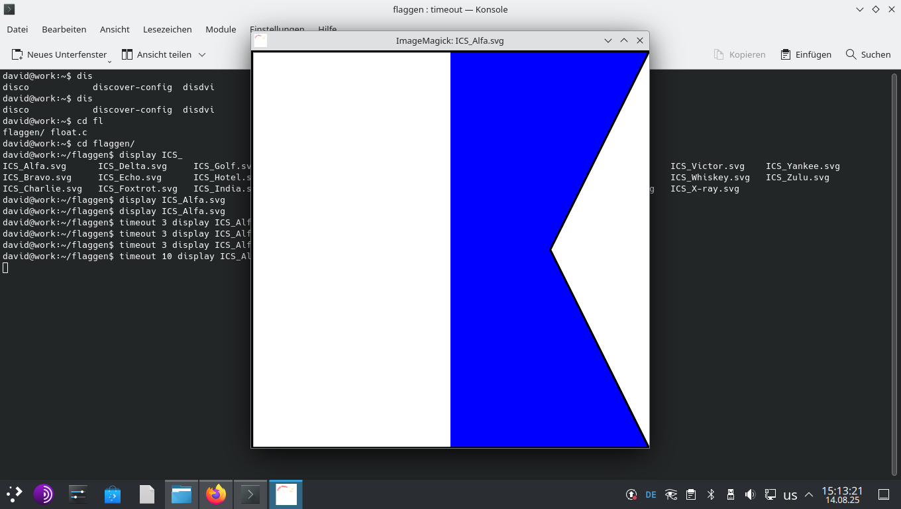The height and width of the screenshot is (509, 901).
Task: Open Dolphin file manager from taskbar
Action: pyautogui.click(x=182, y=494)
